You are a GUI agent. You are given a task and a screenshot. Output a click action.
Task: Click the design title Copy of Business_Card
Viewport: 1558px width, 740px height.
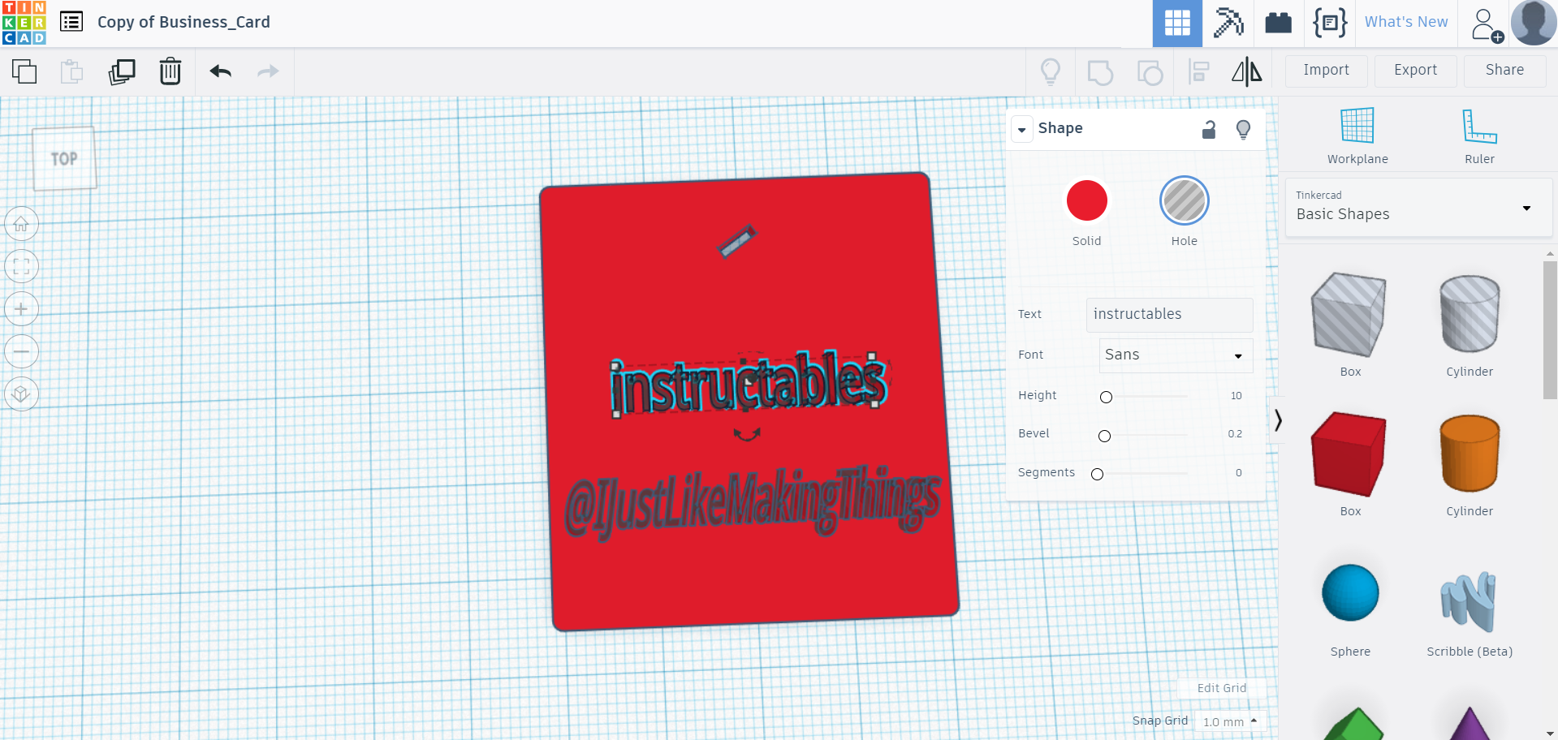coord(183,22)
